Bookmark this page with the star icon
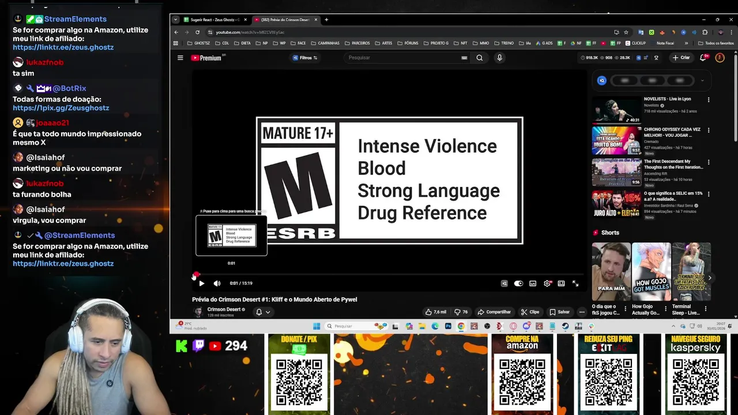Screen dimensions: 738x415 (x=626, y=32)
